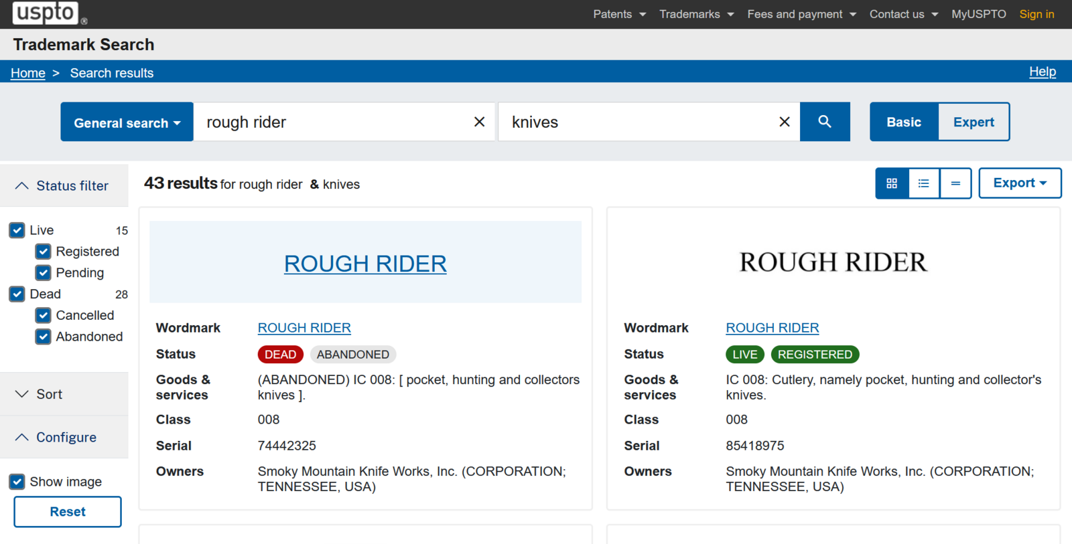Click the USPTO logo
This screenshot has height=544, width=1072.
pos(46,13)
